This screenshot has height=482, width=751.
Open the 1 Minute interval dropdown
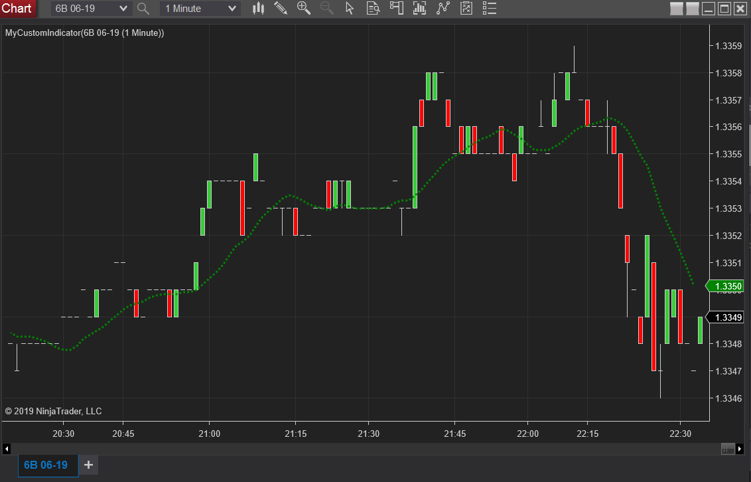pos(200,9)
